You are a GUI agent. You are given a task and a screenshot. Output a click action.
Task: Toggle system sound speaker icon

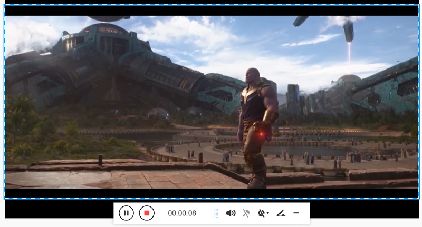tap(231, 213)
